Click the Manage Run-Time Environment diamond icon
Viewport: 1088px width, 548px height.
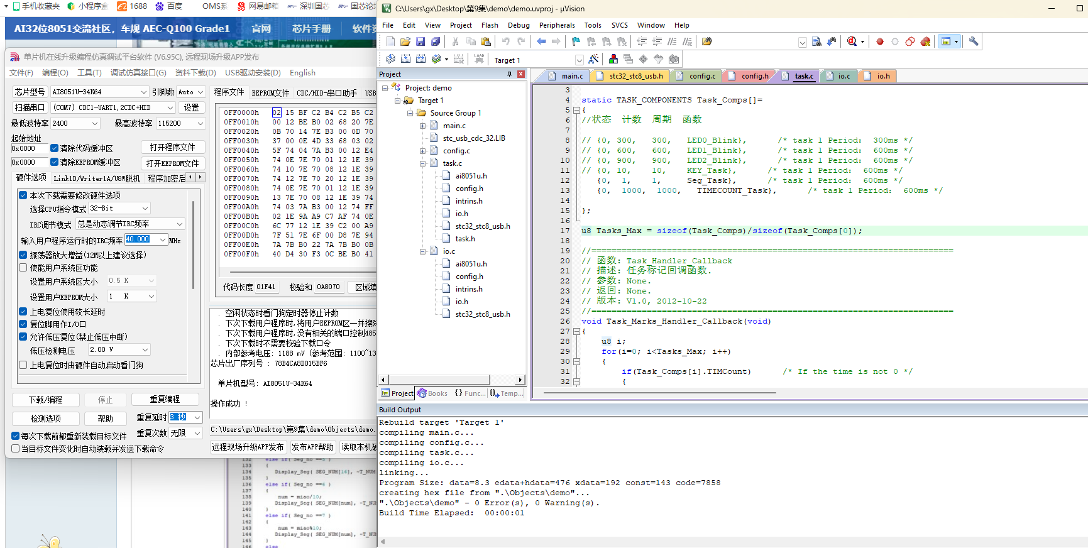(x=643, y=59)
